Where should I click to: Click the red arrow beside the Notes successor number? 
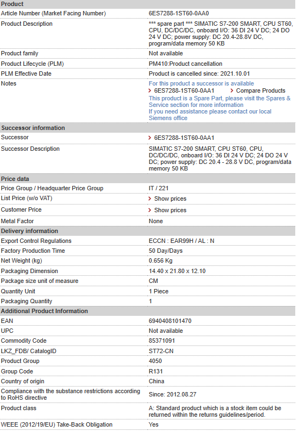click(x=150, y=90)
